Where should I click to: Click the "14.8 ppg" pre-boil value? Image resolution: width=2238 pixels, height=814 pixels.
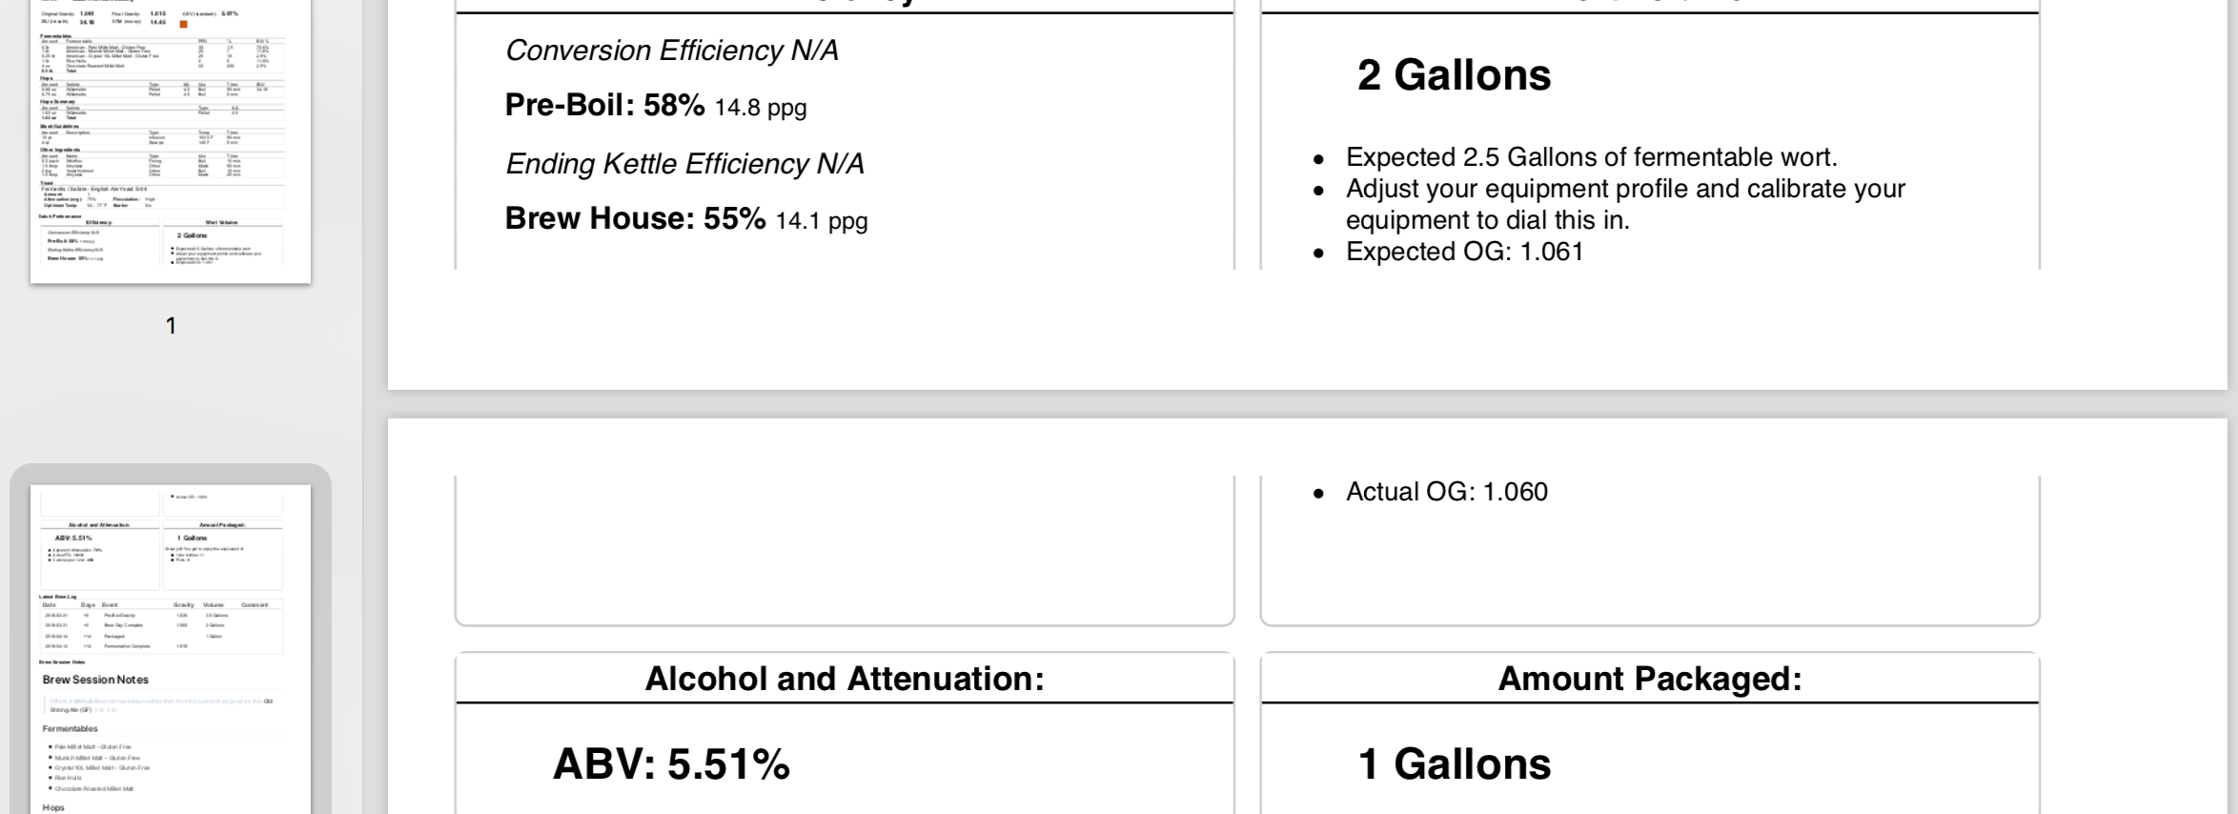(761, 108)
